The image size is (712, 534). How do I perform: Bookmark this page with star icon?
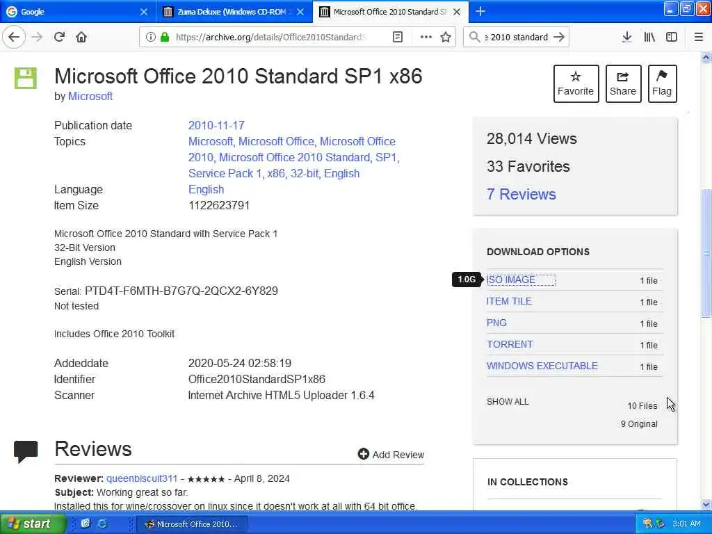pyautogui.click(x=446, y=37)
